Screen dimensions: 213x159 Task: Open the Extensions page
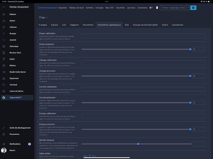[142, 8]
